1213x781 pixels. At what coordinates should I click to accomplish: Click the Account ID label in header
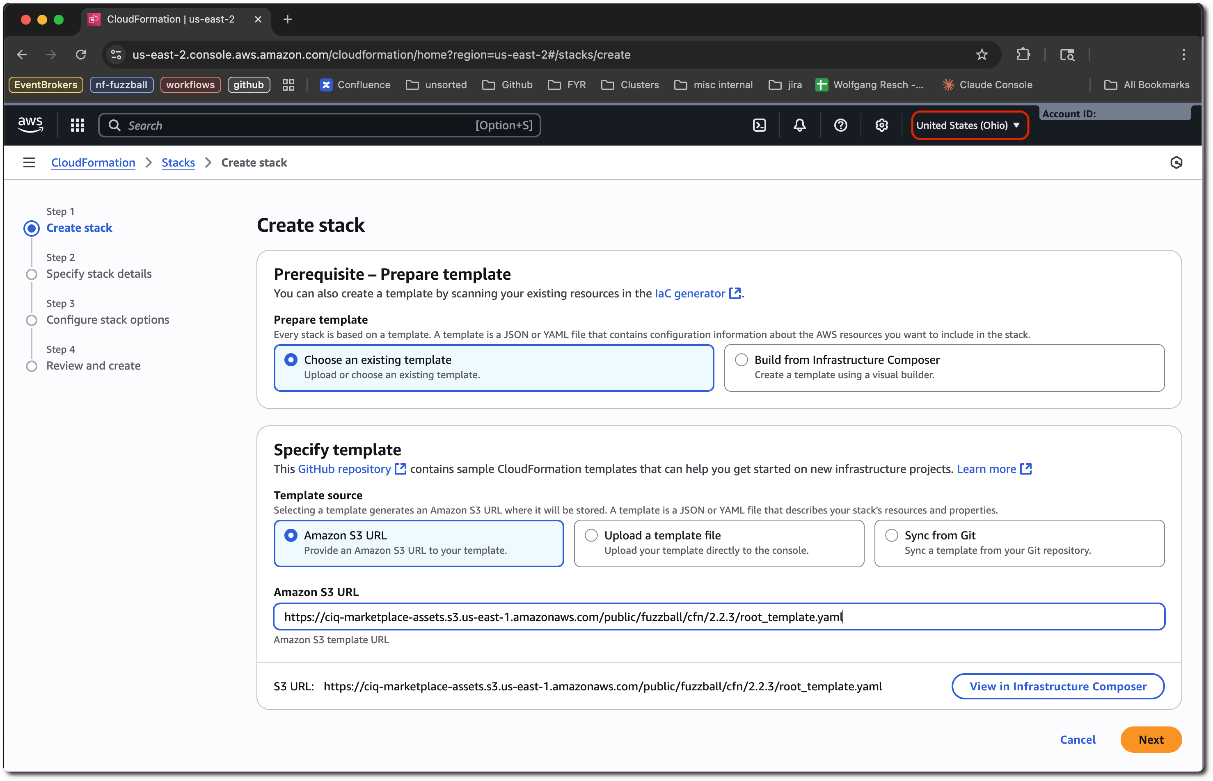(1069, 114)
